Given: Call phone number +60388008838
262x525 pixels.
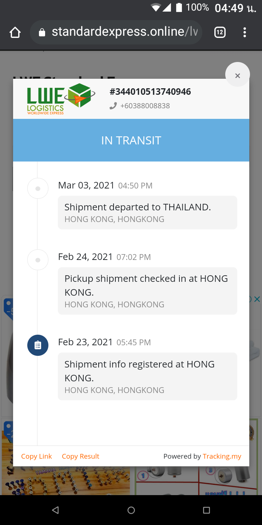Looking at the screenshot, I should click(145, 106).
